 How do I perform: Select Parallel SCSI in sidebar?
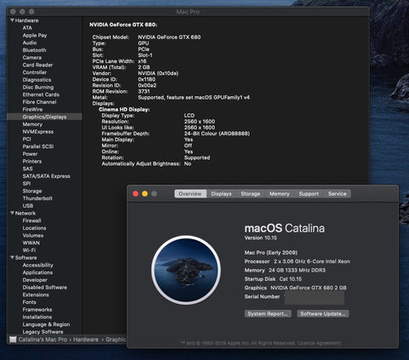(38, 146)
